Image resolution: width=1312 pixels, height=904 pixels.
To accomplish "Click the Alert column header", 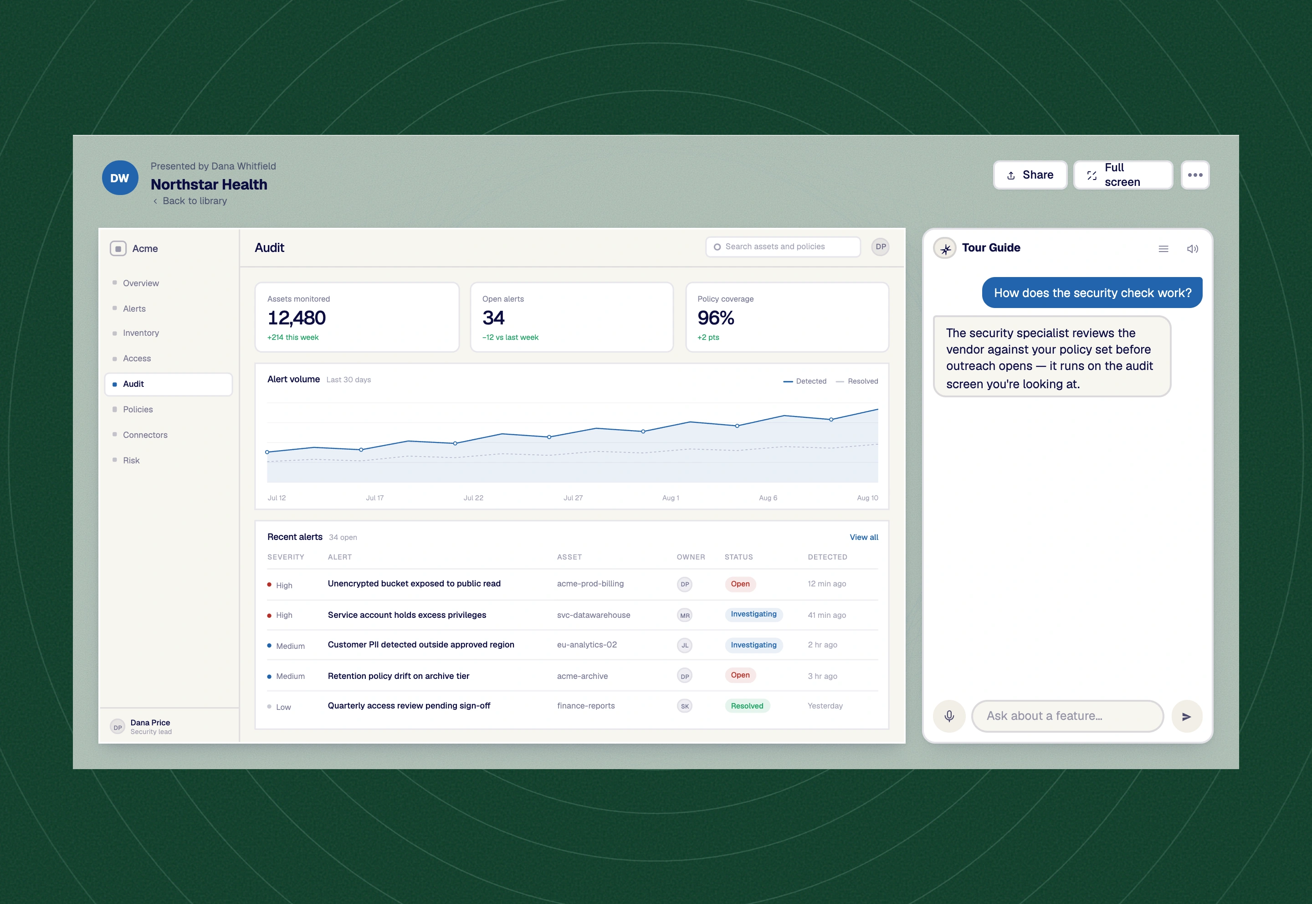I will pyautogui.click(x=340, y=557).
